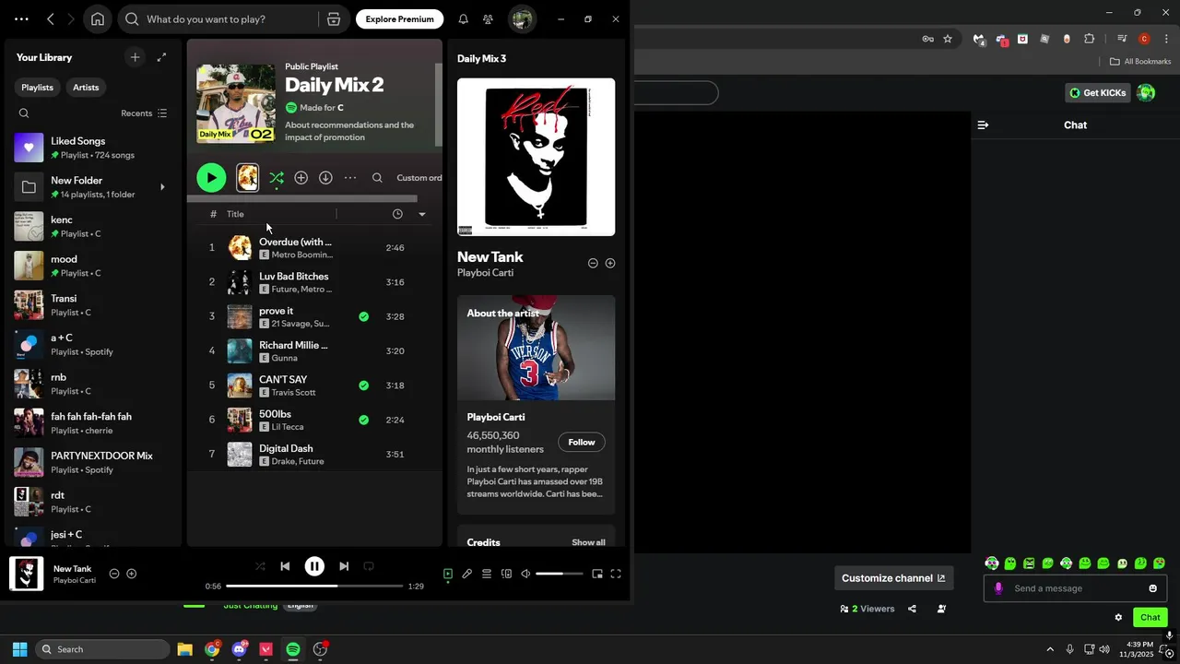Image resolution: width=1180 pixels, height=664 pixels.
Task: Save Daily Mix 2 to Your Library
Action: [301, 177]
